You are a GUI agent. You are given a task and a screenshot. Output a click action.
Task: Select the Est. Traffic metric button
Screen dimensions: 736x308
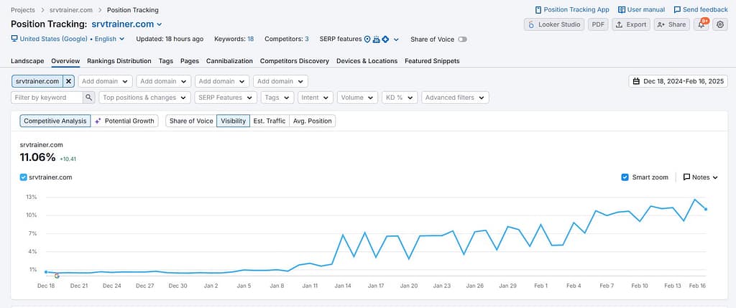click(269, 121)
